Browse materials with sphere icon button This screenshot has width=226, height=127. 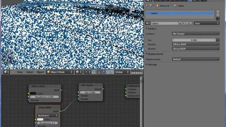pyautogui.click(x=148, y=23)
